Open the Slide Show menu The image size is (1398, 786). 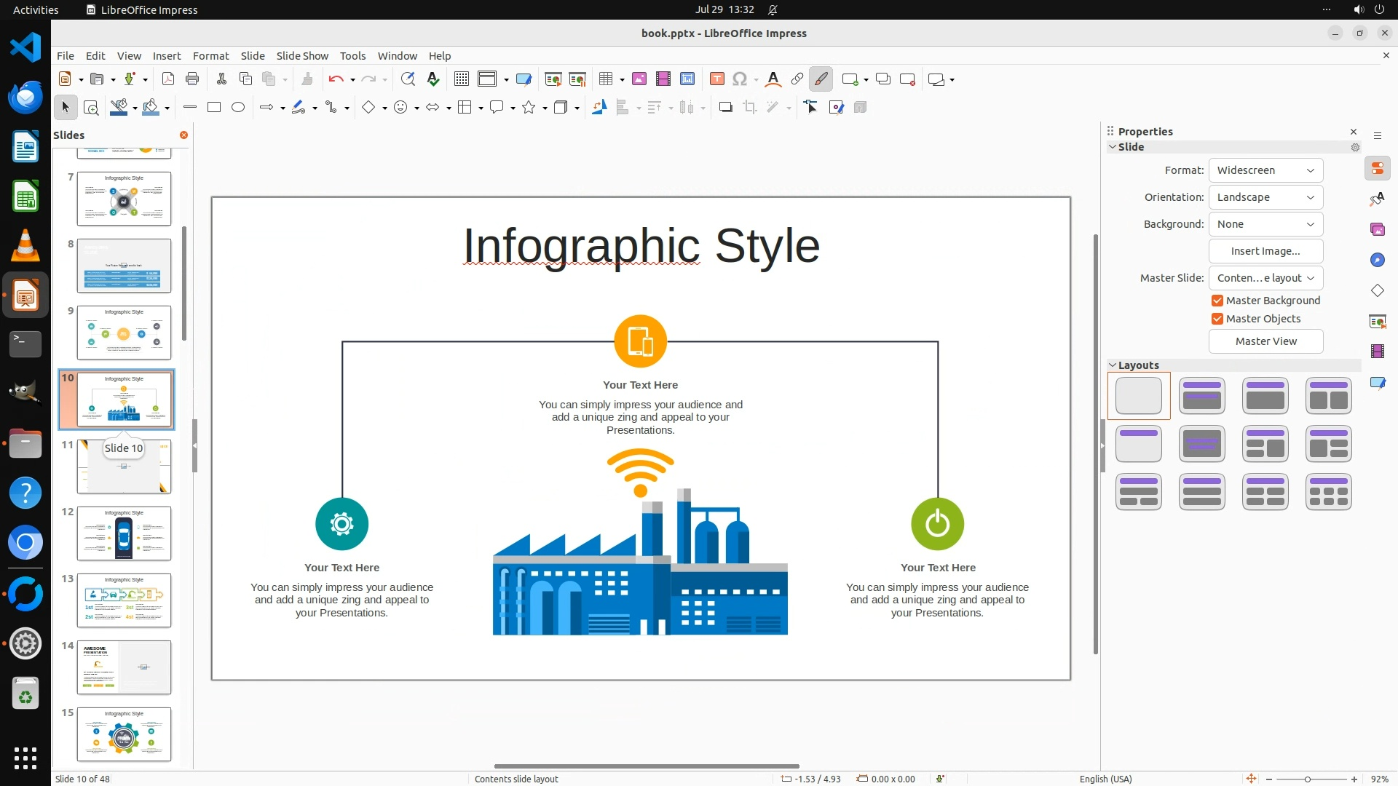pos(302,56)
